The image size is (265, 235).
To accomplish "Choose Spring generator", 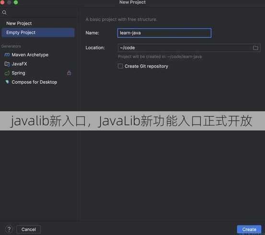I will [x=18, y=73].
